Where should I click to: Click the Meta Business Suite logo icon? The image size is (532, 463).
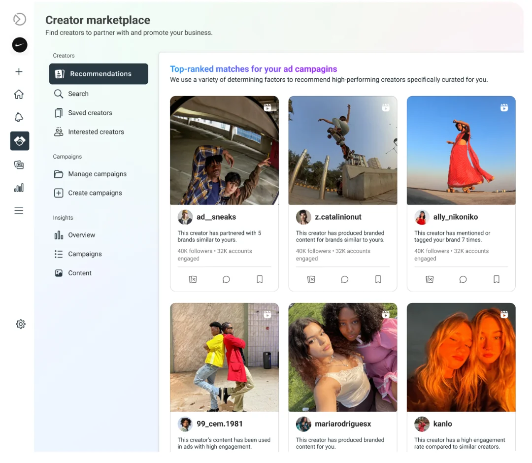[x=20, y=19]
